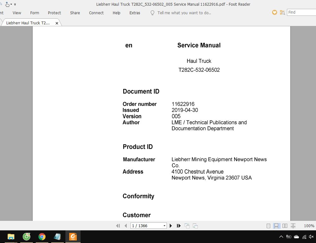
Task: Jump to the last page of the document
Action: 179,226
